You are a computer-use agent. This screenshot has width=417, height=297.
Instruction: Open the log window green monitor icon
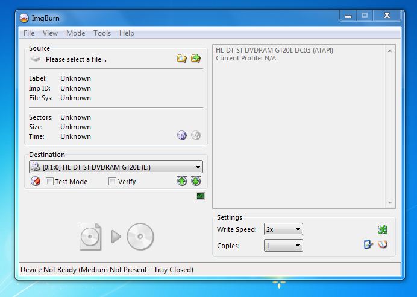click(201, 196)
